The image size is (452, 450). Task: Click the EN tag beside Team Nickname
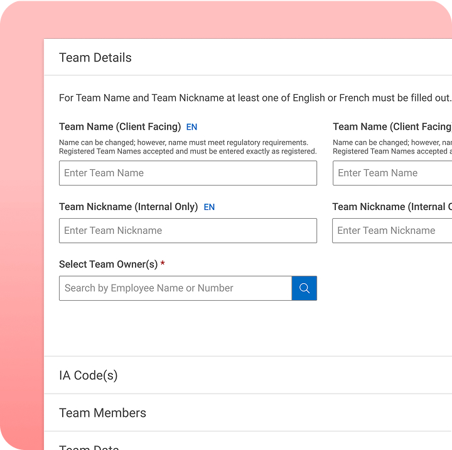(x=209, y=207)
